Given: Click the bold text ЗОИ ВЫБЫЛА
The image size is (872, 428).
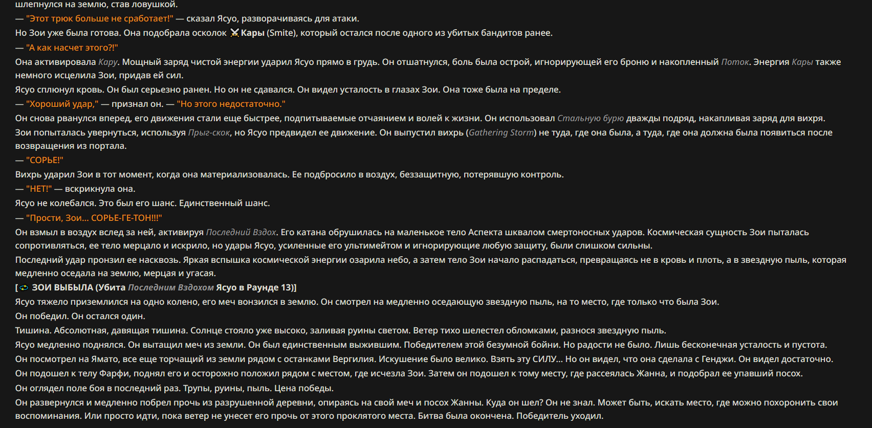Looking at the screenshot, I should pos(62,287).
